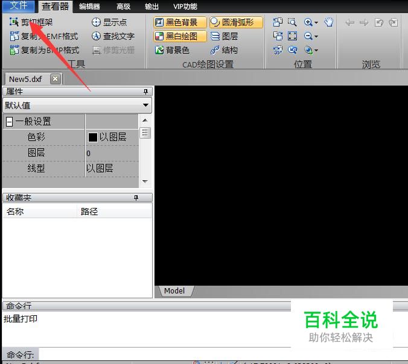Click the middle-left icon in 位置 group
408x364 pixels.
pyautogui.click(x=278, y=36)
